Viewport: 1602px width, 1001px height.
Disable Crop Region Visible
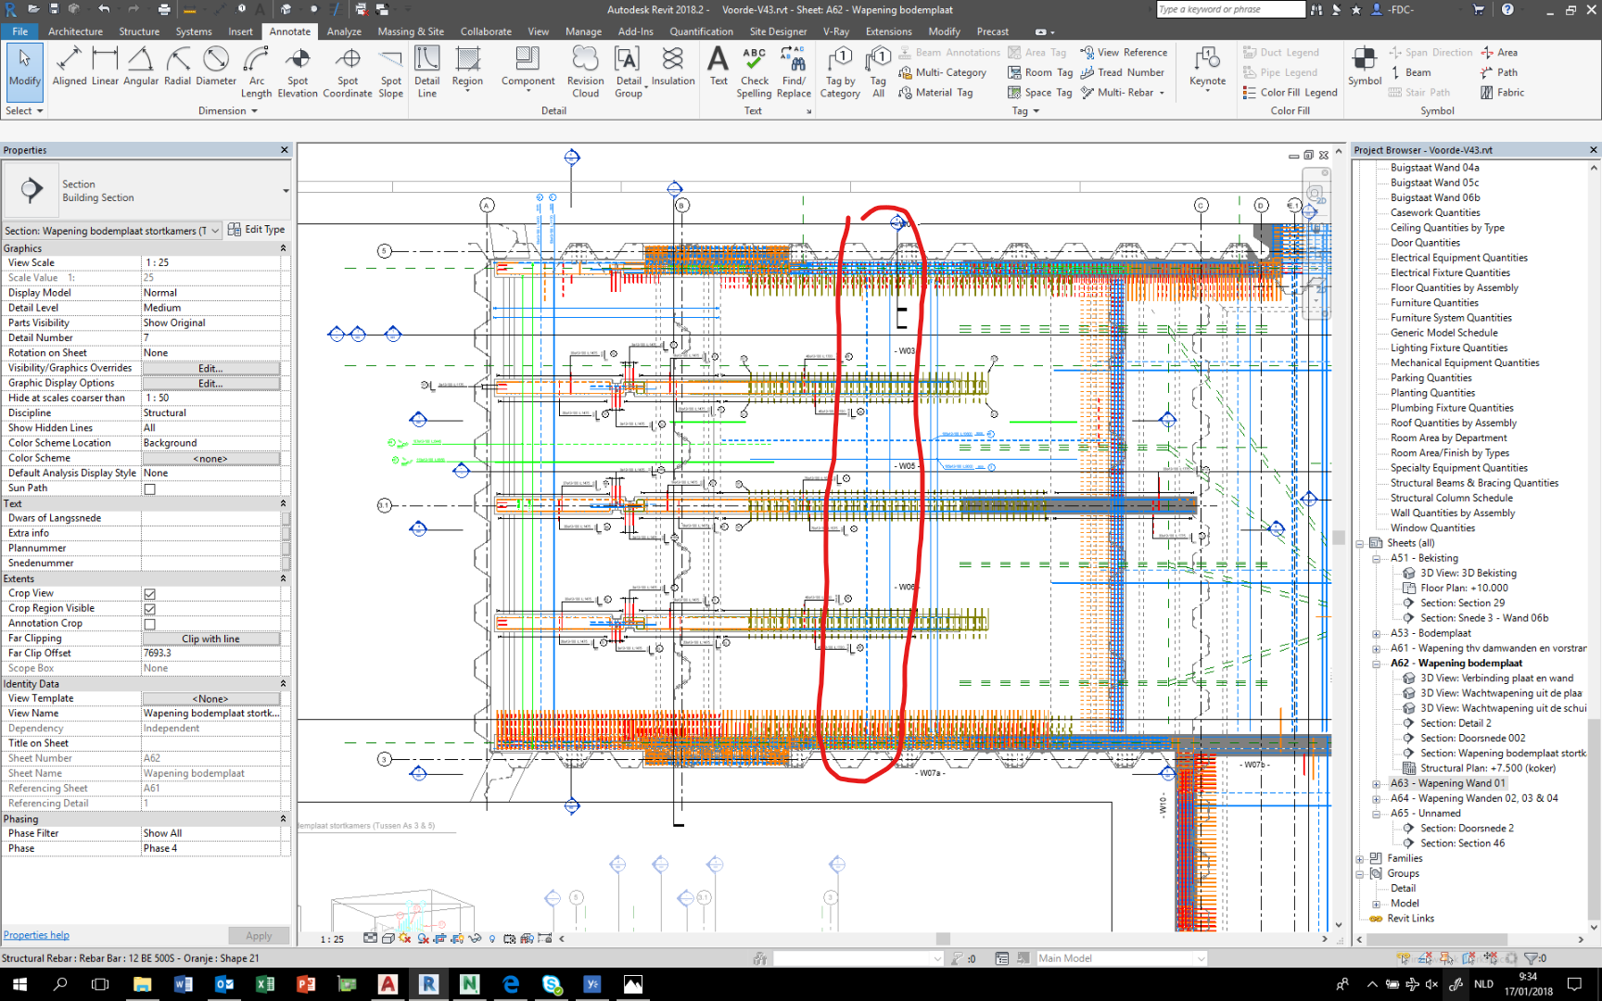pos(148,608)
